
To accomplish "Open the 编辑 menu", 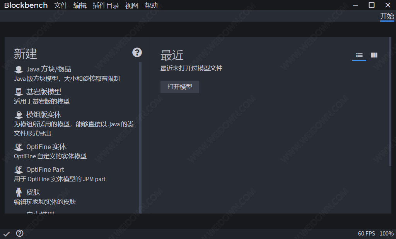I will 80,5.
